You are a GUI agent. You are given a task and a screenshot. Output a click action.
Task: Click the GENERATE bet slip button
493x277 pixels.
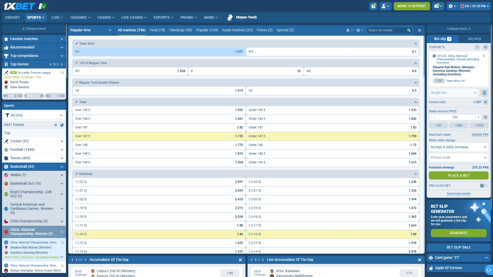pos(459,233)
